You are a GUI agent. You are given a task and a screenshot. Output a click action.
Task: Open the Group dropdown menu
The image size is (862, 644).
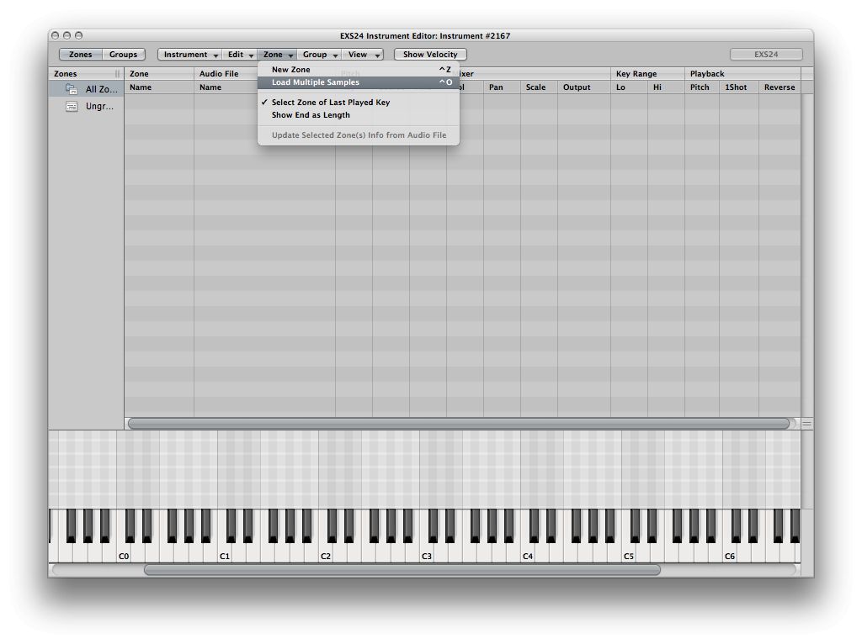point(320,55)
